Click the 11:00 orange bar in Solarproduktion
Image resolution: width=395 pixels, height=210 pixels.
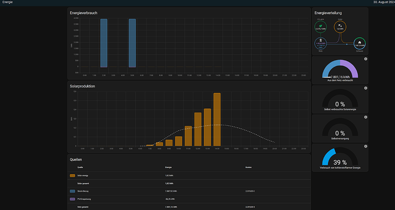click(x=188, y=136)
